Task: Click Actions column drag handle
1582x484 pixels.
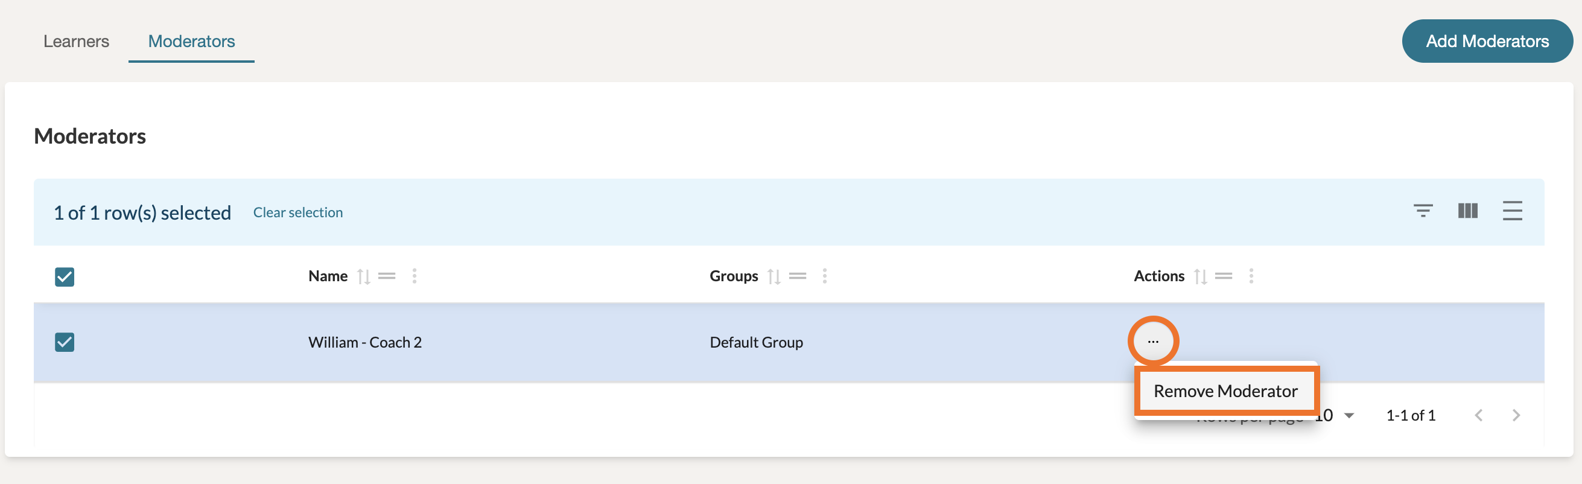Action: pos(1224,276)
